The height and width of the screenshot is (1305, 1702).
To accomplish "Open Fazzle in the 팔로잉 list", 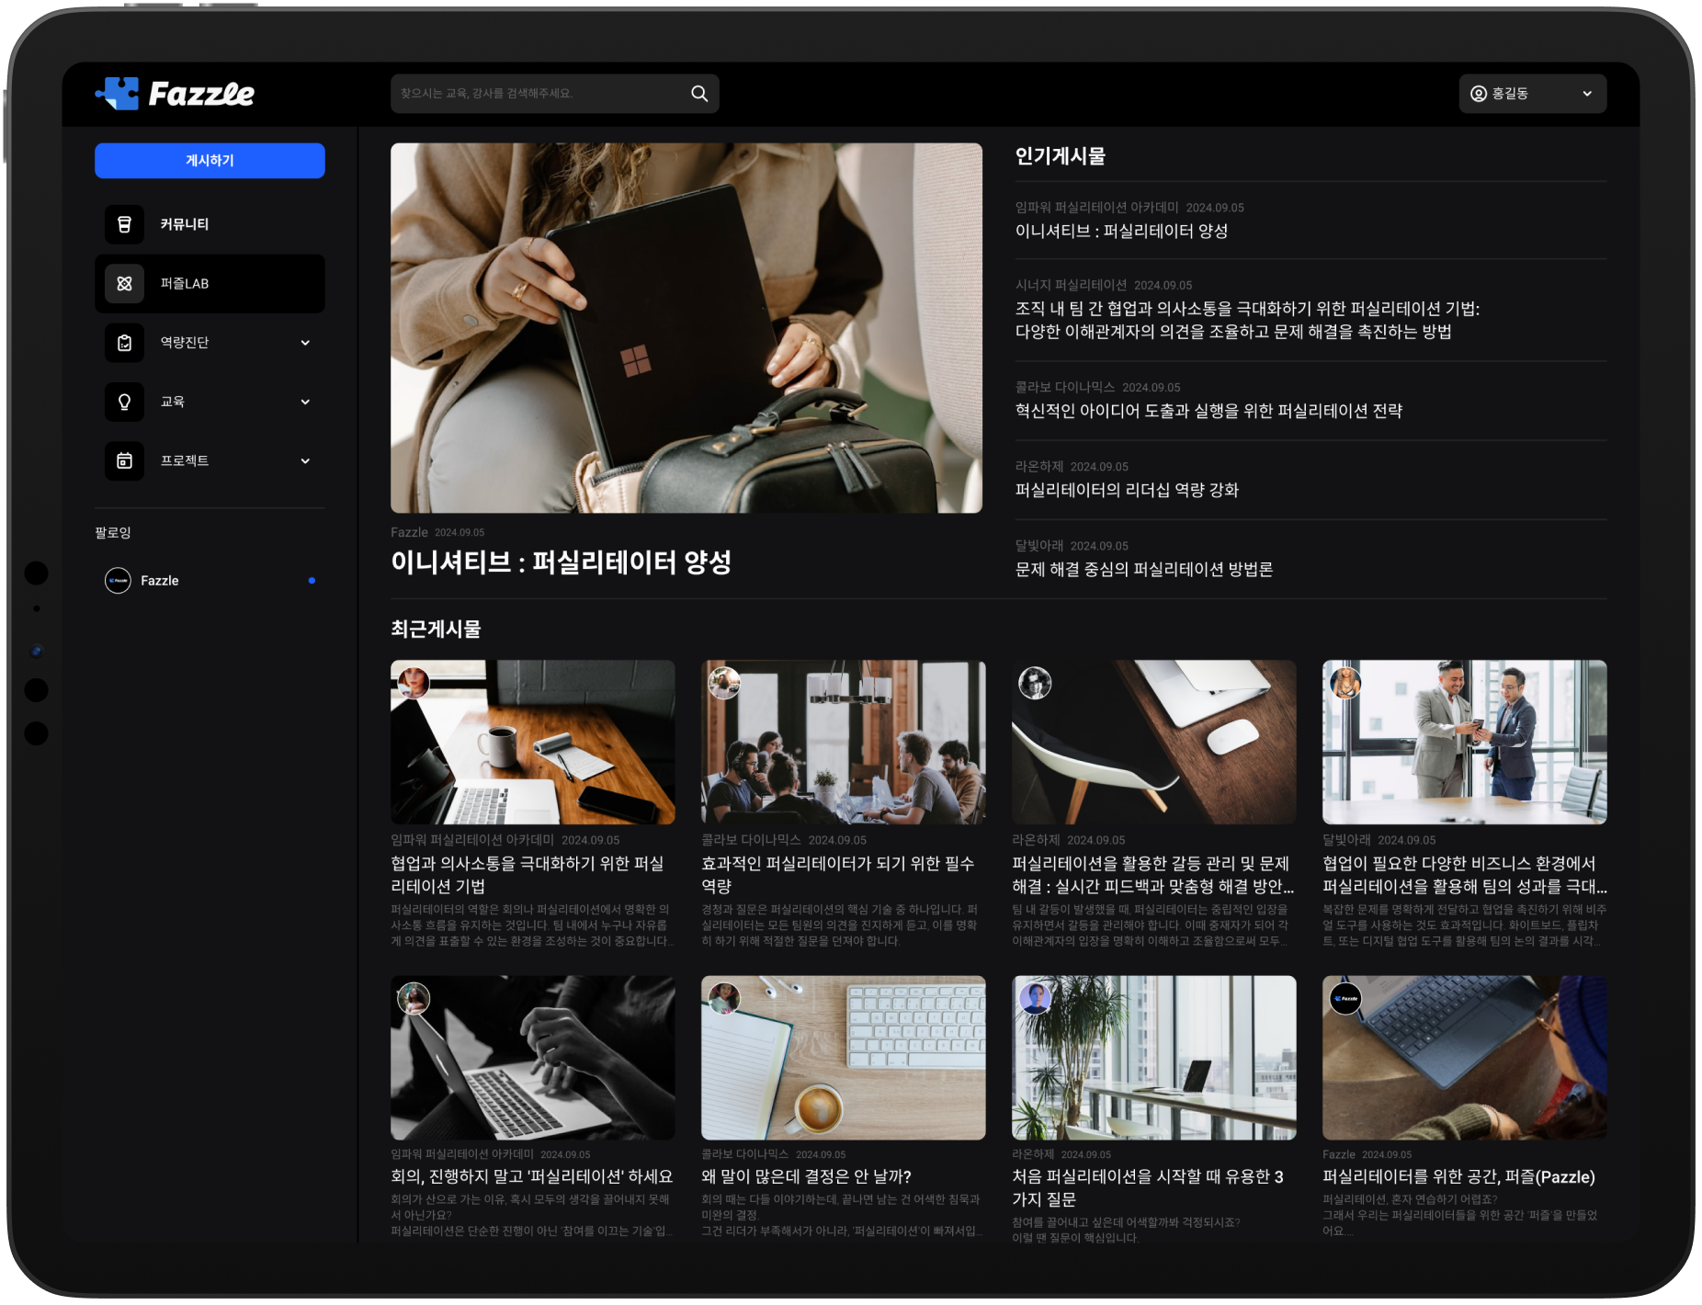I will (x=210, y=581).
